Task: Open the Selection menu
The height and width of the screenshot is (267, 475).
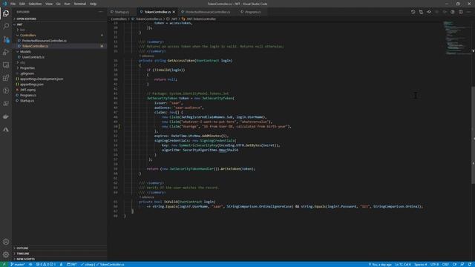Action: 35,4
